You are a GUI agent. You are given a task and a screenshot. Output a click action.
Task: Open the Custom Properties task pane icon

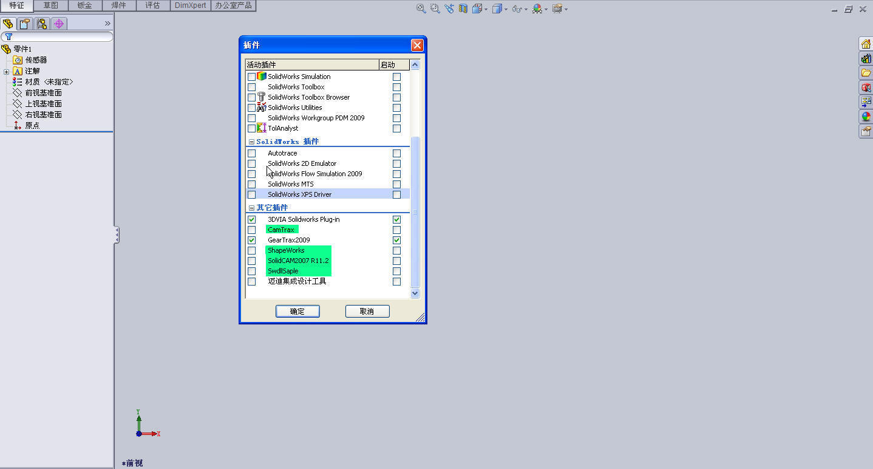coord(866,131)
